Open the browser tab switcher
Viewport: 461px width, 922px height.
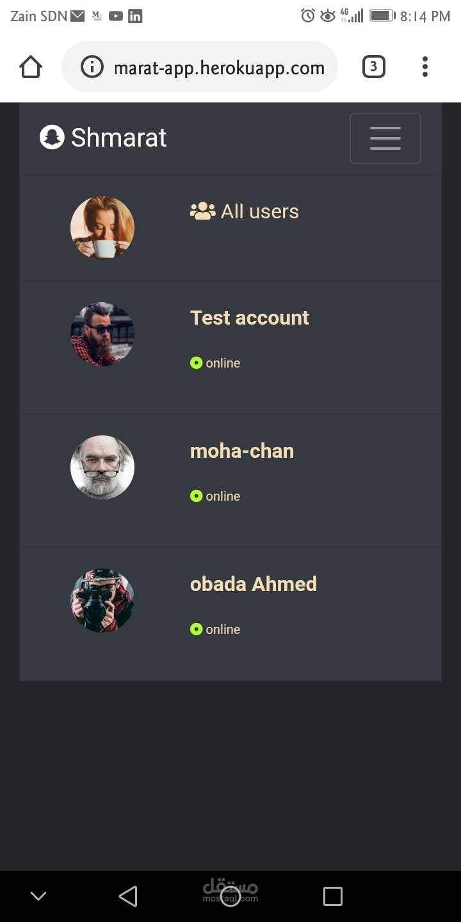374,67
